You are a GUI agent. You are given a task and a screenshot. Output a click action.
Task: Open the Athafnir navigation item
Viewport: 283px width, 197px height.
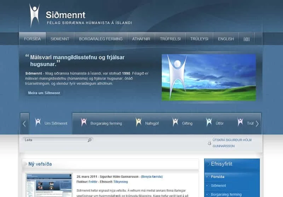pos(141,39)
